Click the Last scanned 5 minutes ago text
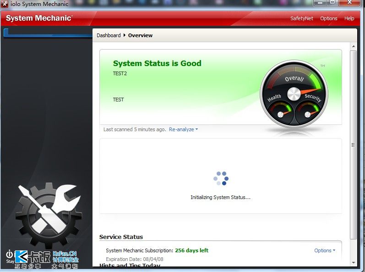Viewport: 365px width, 272px height. pyautogui.click(x=135, y=129)
